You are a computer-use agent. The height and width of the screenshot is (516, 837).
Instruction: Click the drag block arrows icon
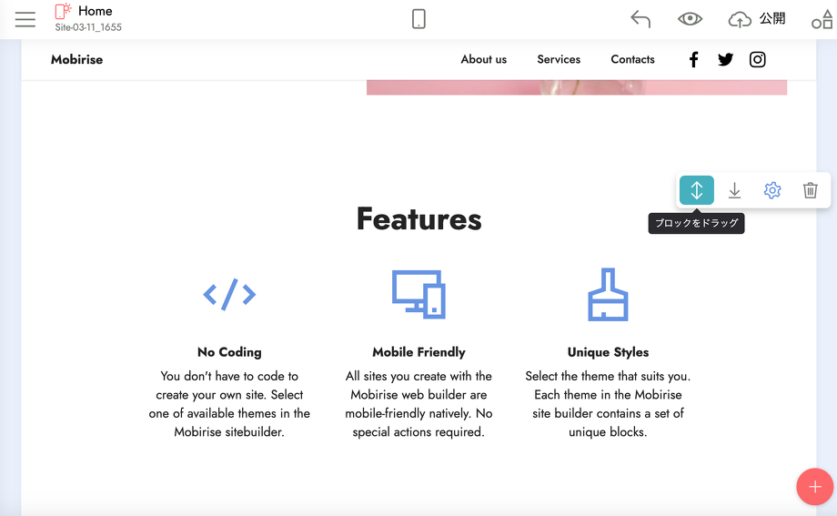(697, 190)
